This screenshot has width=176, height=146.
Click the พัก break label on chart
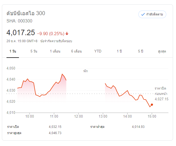[86, 71]
